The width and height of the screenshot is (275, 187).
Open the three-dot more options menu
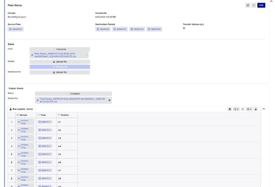(x=254, y=5)
